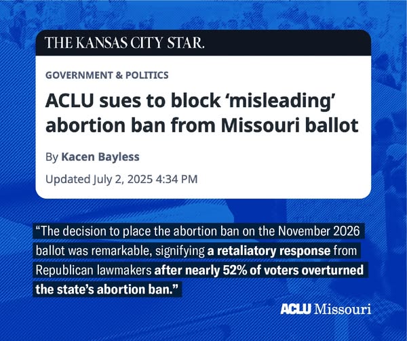Click The Kansas City Star logo

coord(125,43)
